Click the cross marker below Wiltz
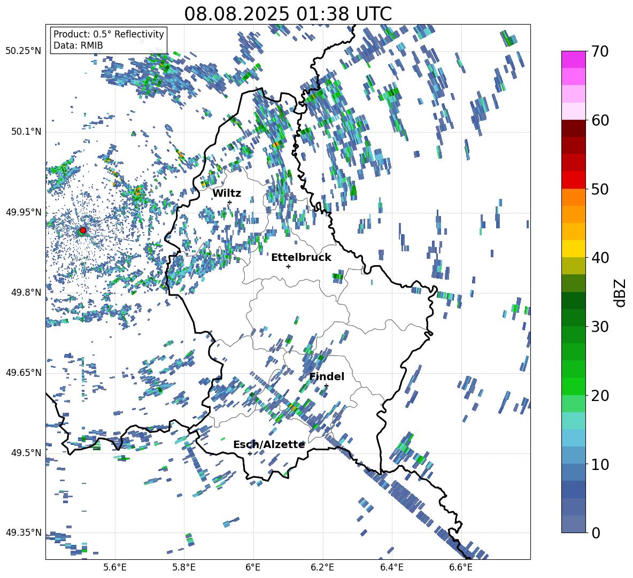Image resolution: width=633 pixels, height=578 pixels. [x=230, y=202]
